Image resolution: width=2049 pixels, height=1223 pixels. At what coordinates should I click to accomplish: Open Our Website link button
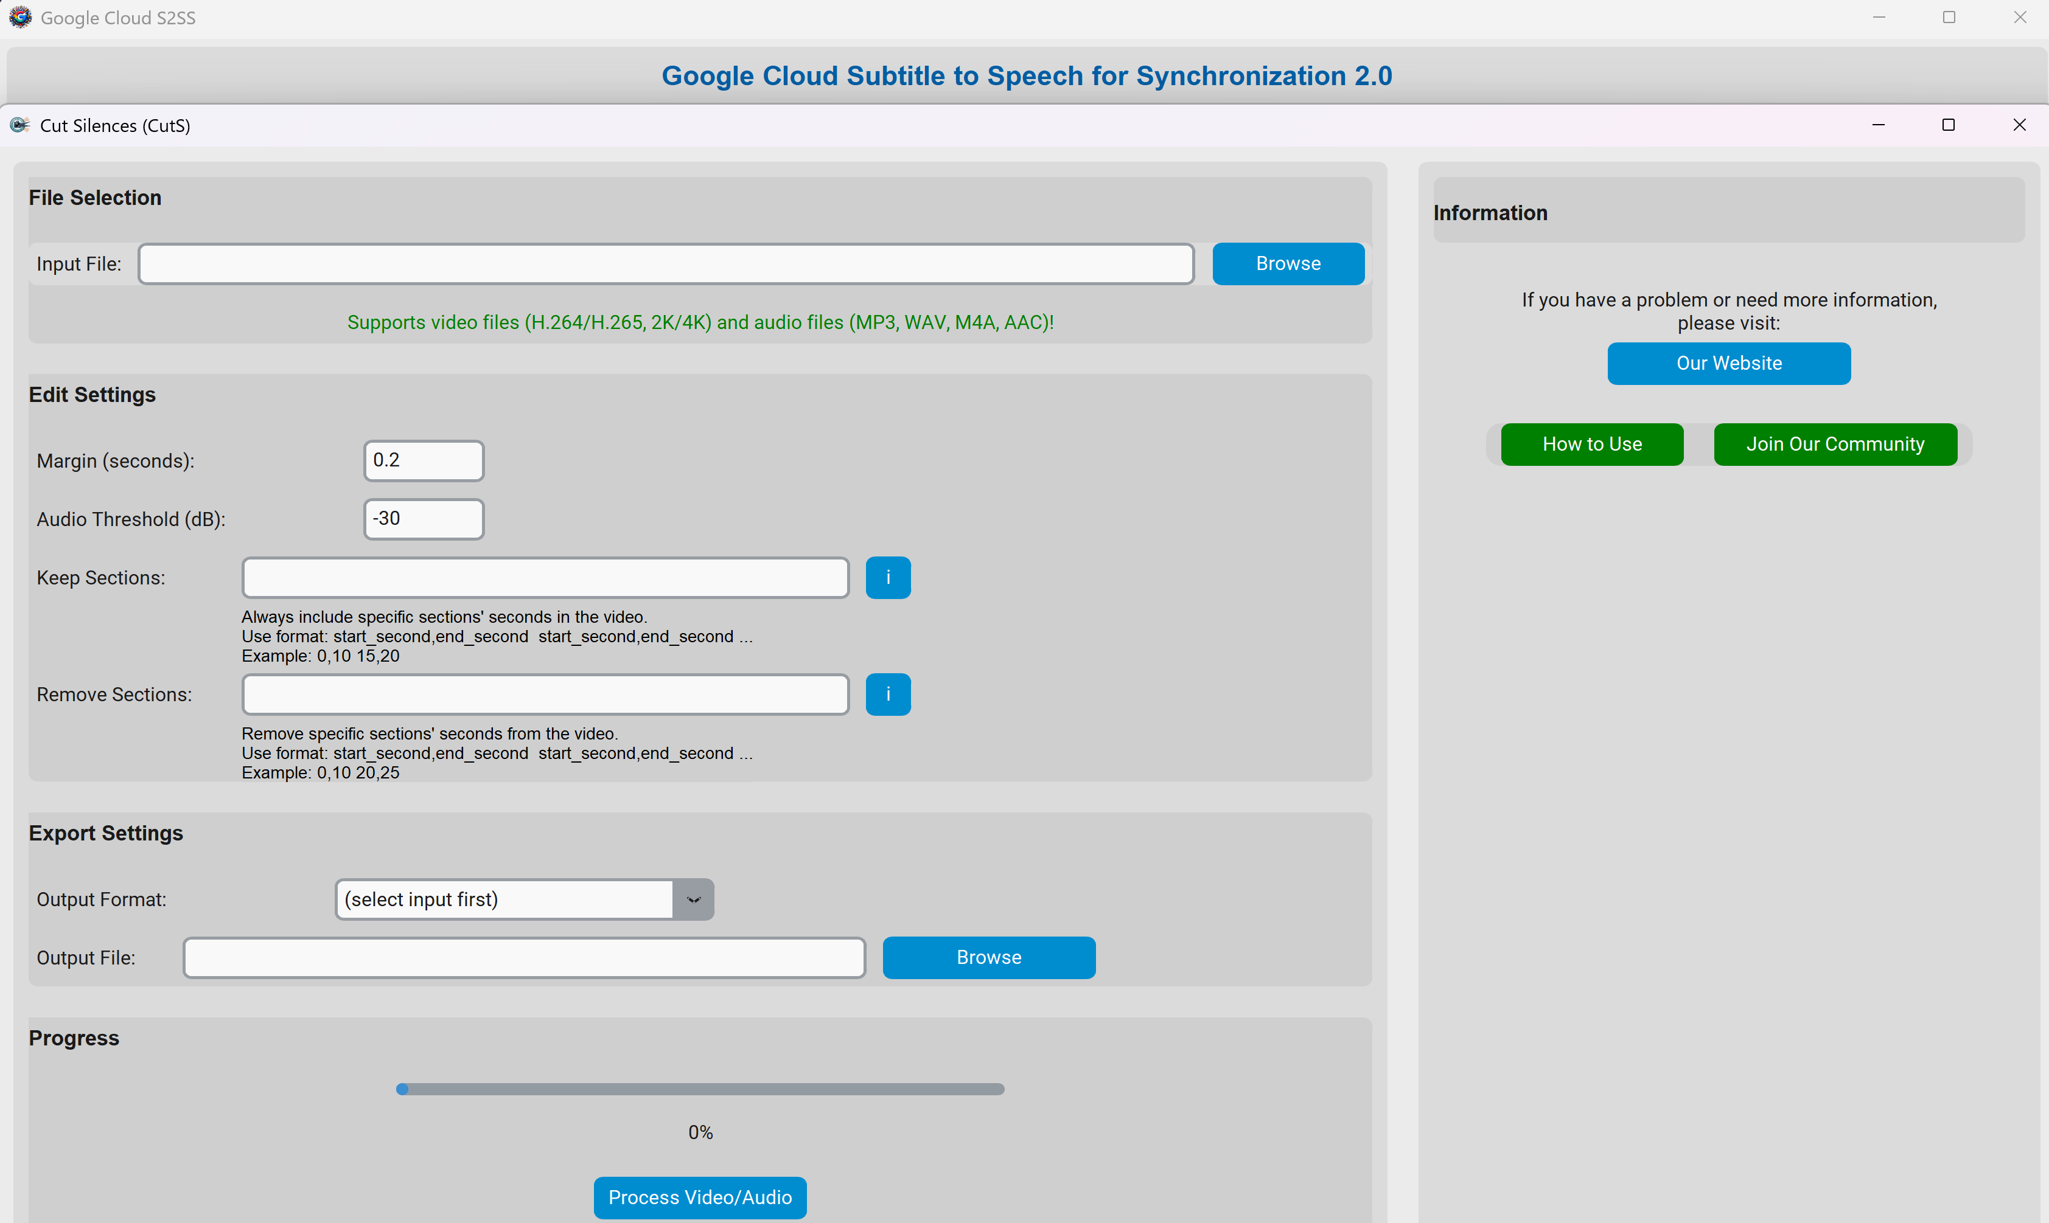1728,364
